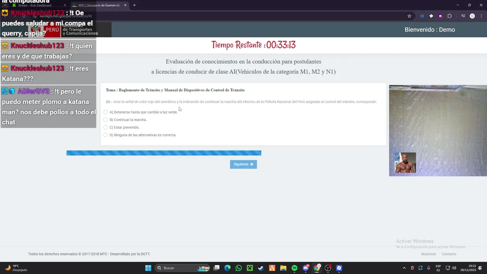The image size is (487, 274).
Task: Open the orange A app on the taskbar
Action: [272, 268]
